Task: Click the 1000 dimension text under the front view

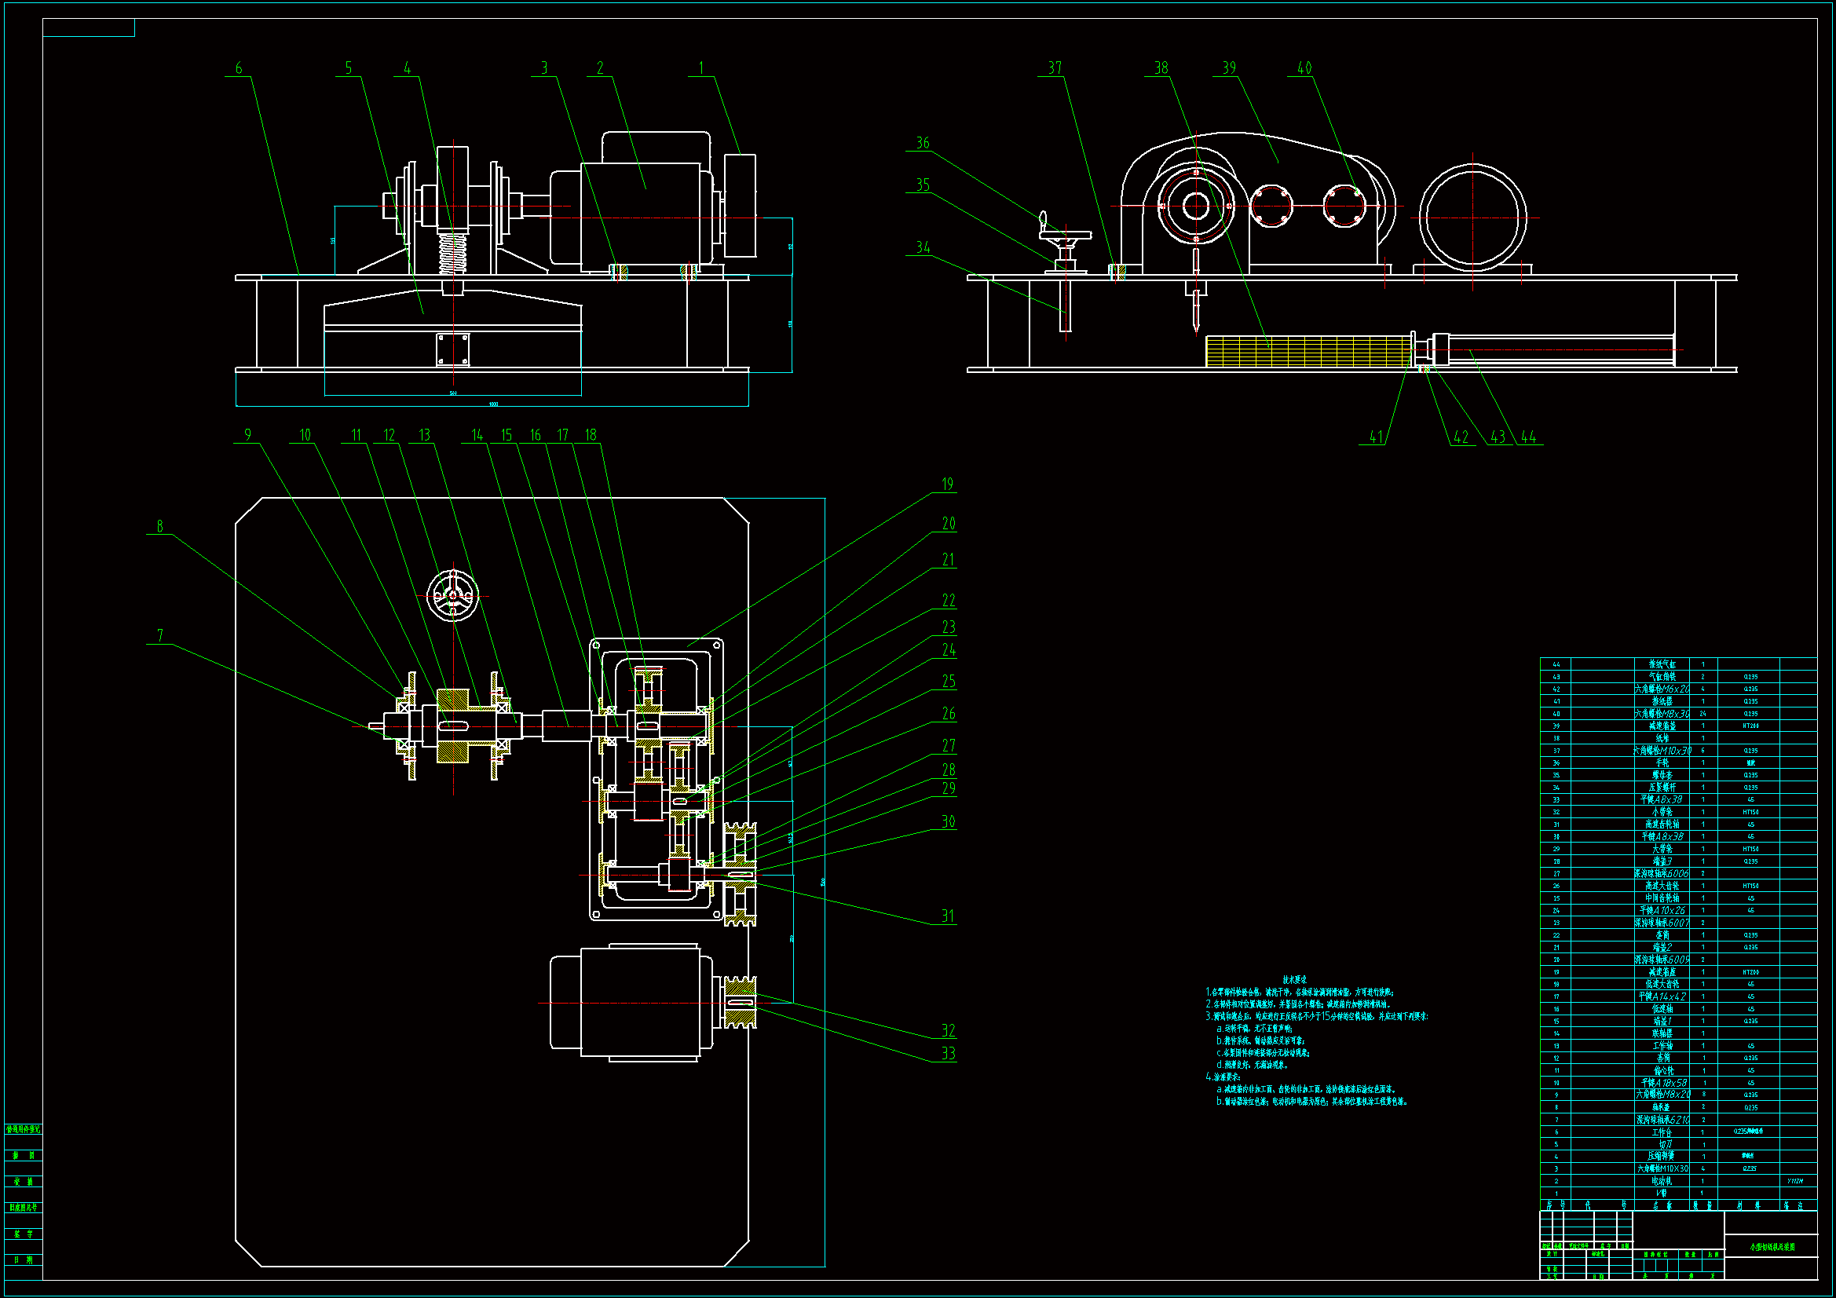Action: [x=493, y=404]
